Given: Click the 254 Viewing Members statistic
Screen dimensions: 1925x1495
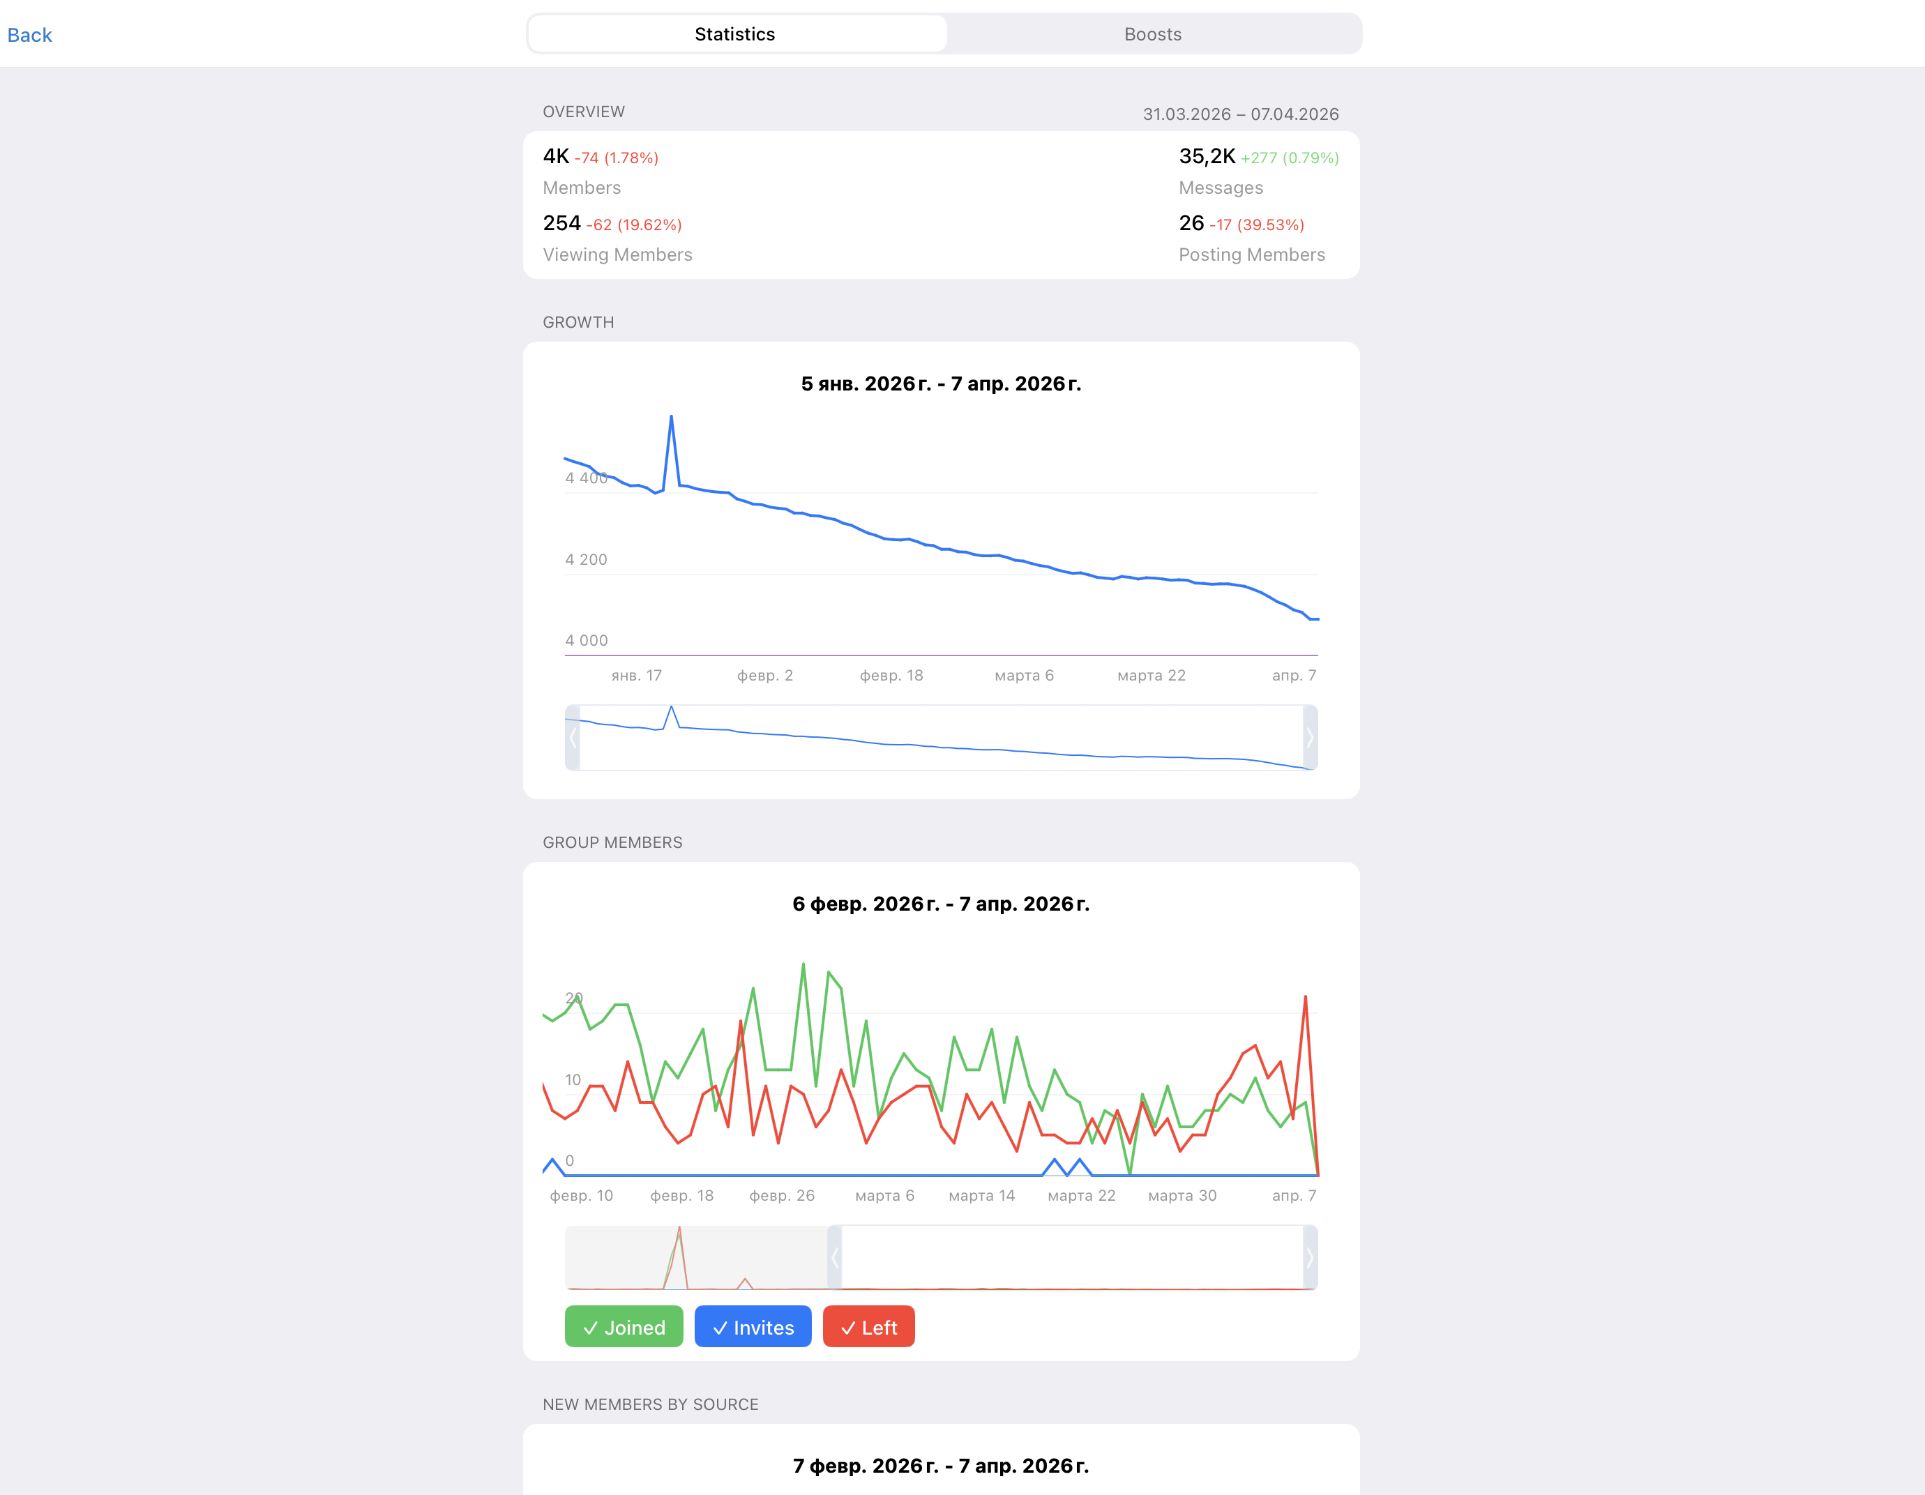Looking at the screenshot, I should (x=561, y=224).
